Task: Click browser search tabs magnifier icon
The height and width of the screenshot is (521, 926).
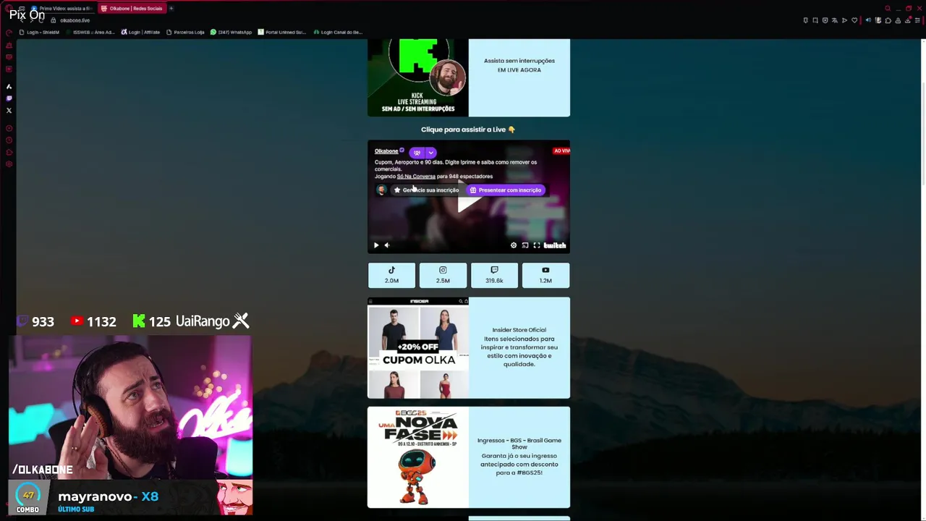Action: point(888,9)
